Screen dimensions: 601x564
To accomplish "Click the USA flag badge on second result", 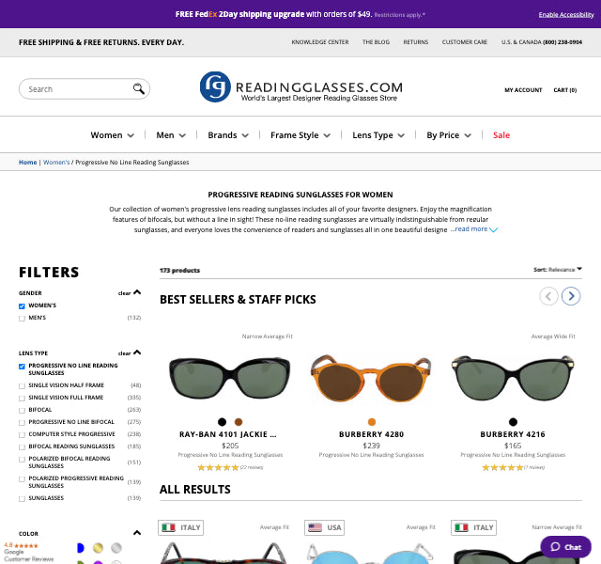I will tap(324, 527).
